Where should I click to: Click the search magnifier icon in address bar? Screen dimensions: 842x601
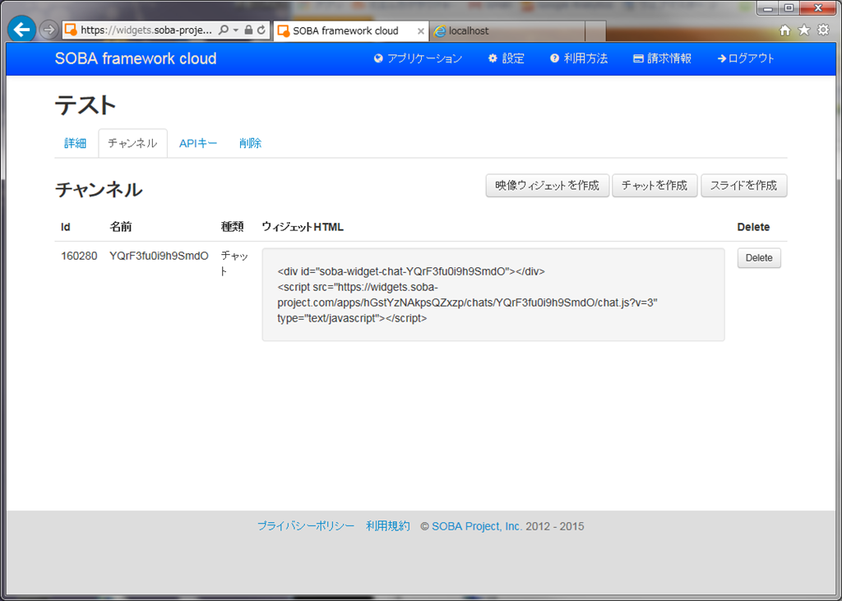224,30
